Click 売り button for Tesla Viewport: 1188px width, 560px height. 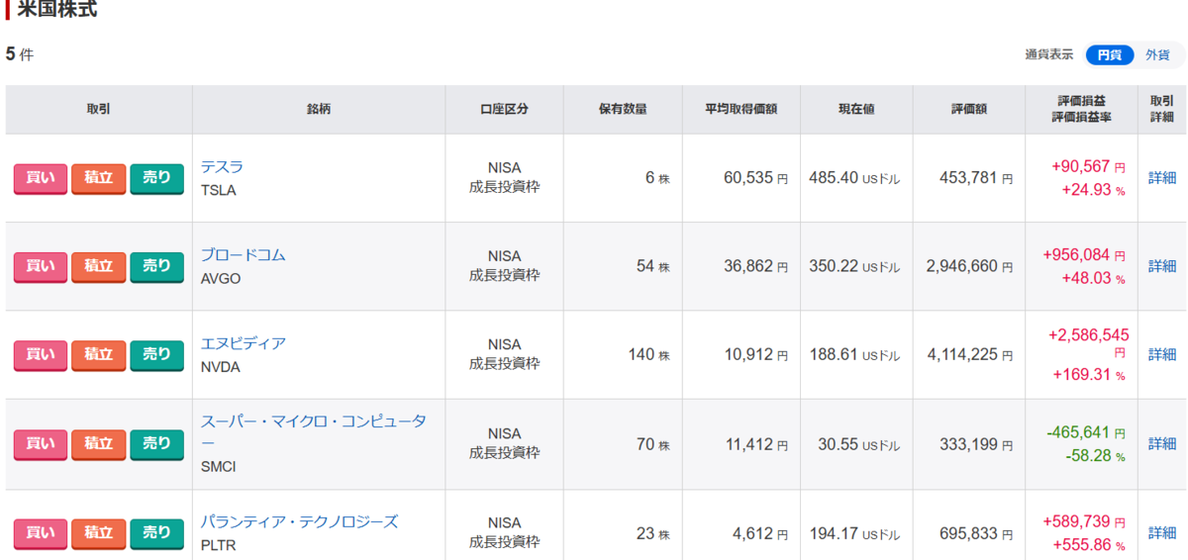tap(156, 178)
